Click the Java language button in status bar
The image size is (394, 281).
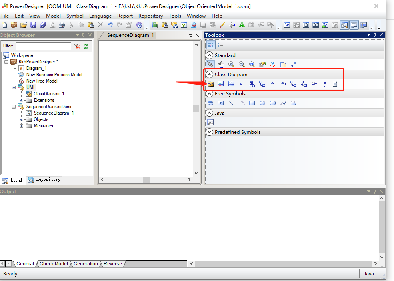tap(369, 273)
